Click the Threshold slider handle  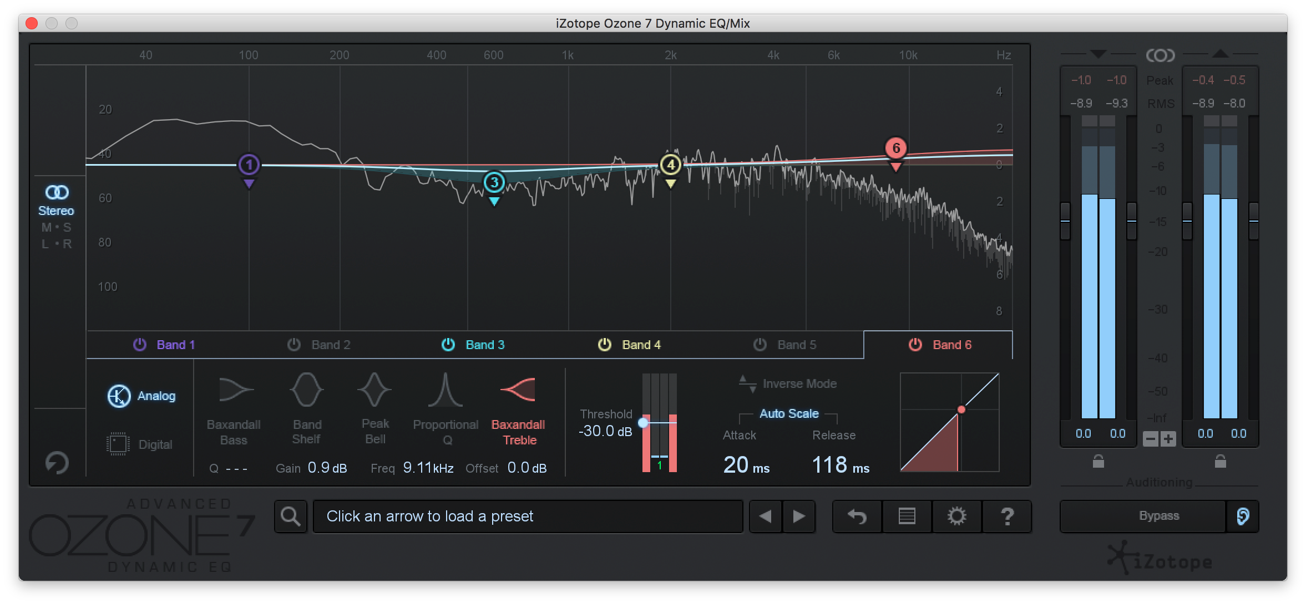pos(642,423)
